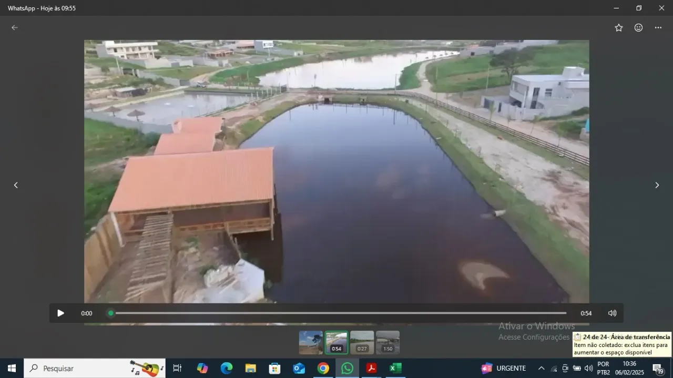Image resolution: width=673 pixels, height=378 pixels.
Task: Show the previous media item
Action: click(16, 185)
